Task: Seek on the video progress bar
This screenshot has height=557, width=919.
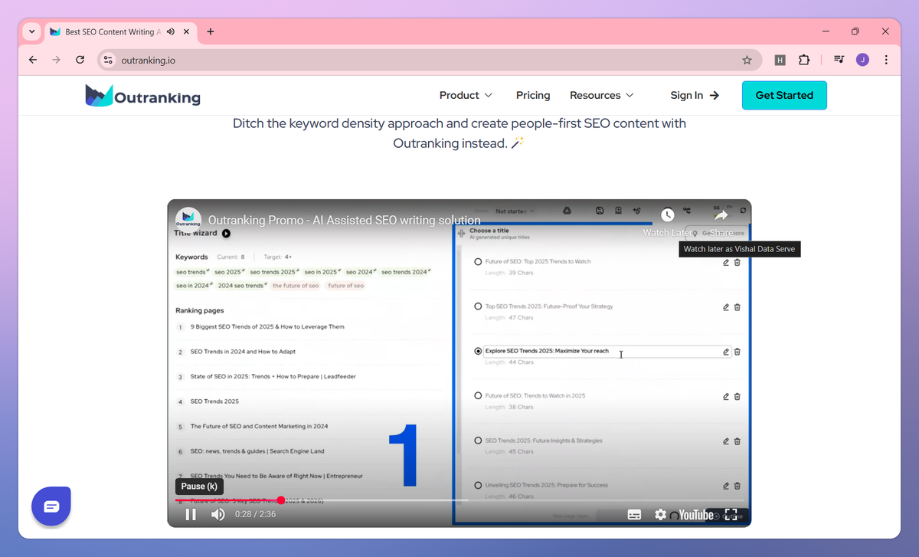Action: 459,500
